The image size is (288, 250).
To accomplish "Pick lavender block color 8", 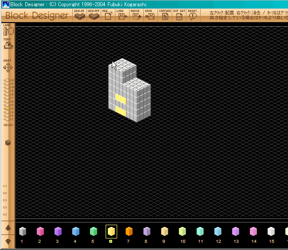I will tap(147, 231).
